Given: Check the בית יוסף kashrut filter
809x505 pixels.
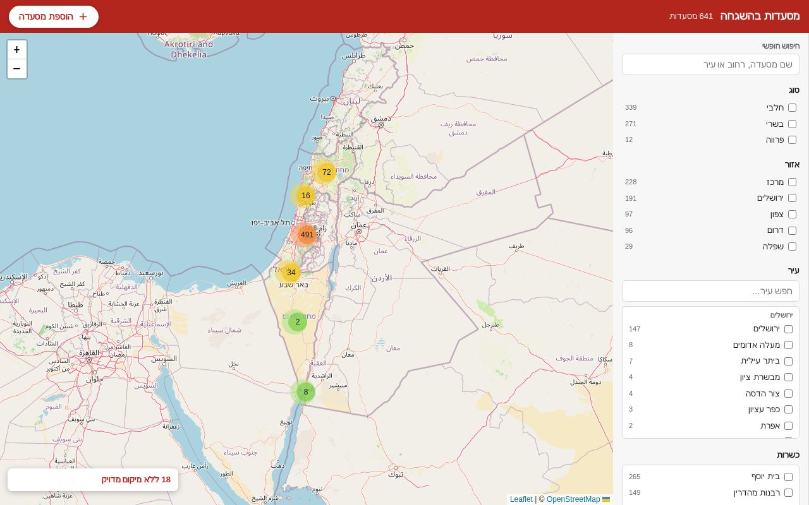Looking at the screenshot, I should [x=788, y=477].
